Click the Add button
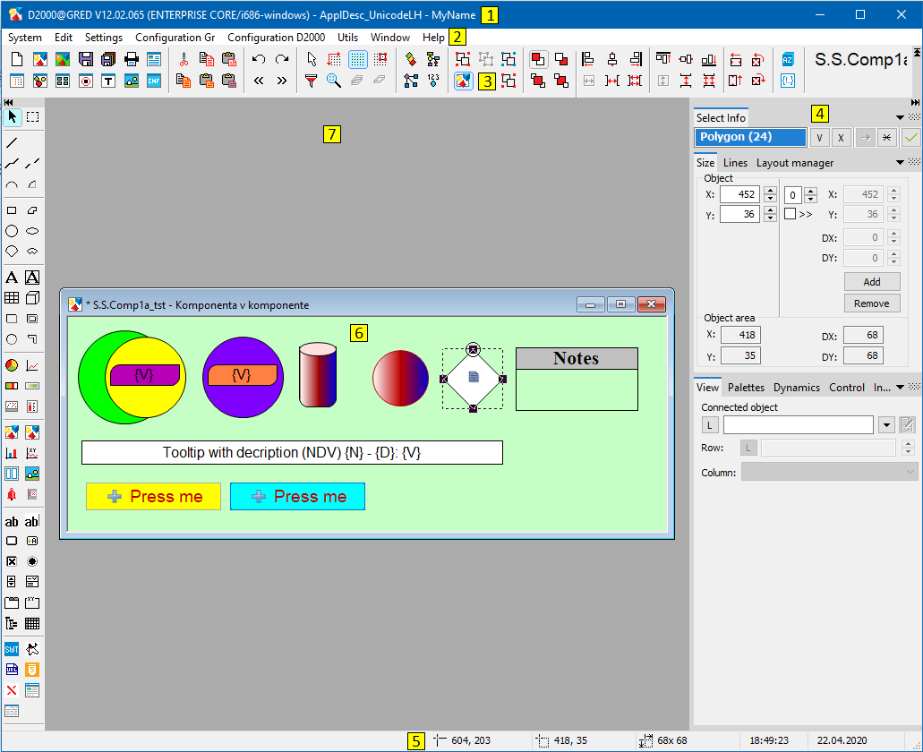923x752 pixels. click(871, 281)
